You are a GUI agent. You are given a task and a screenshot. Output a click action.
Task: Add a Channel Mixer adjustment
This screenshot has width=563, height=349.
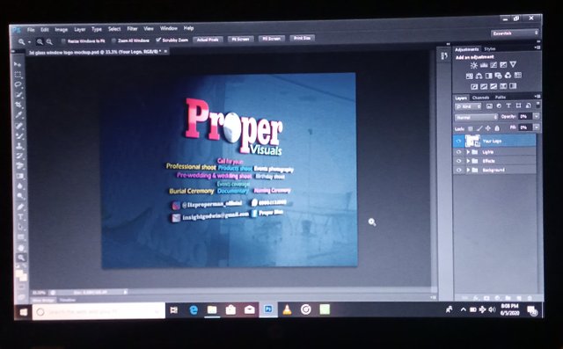pos(508,76)
